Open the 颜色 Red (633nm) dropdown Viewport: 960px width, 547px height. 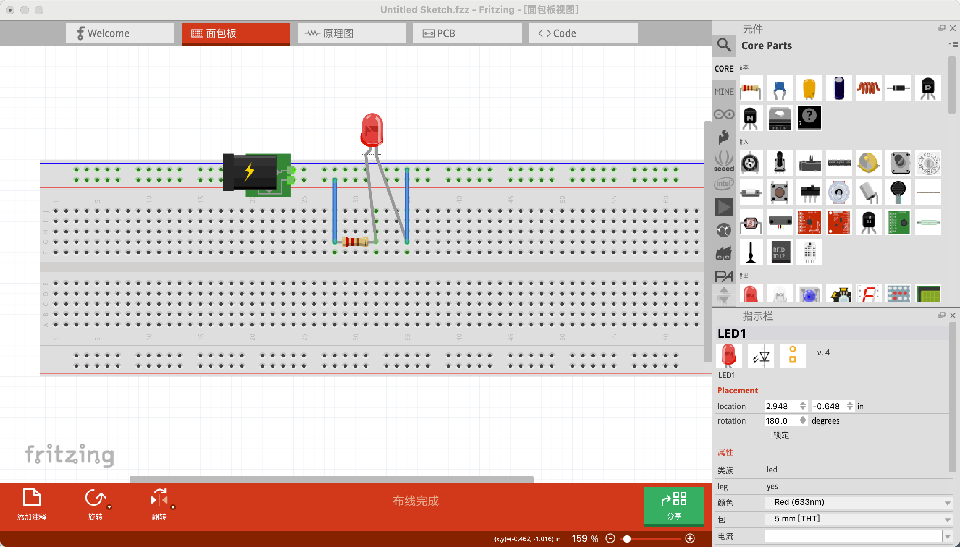tap(858, 502)
